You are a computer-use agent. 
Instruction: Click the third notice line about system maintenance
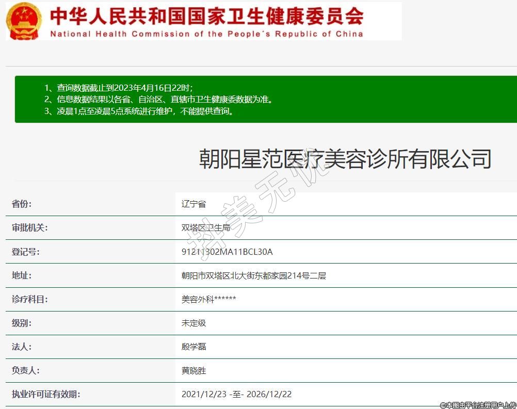(x=139, y=111)
